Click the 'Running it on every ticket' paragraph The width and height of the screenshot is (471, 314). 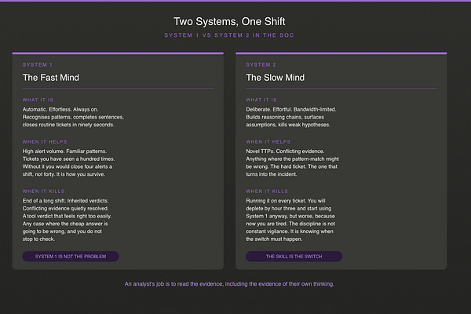coord(290,220)
